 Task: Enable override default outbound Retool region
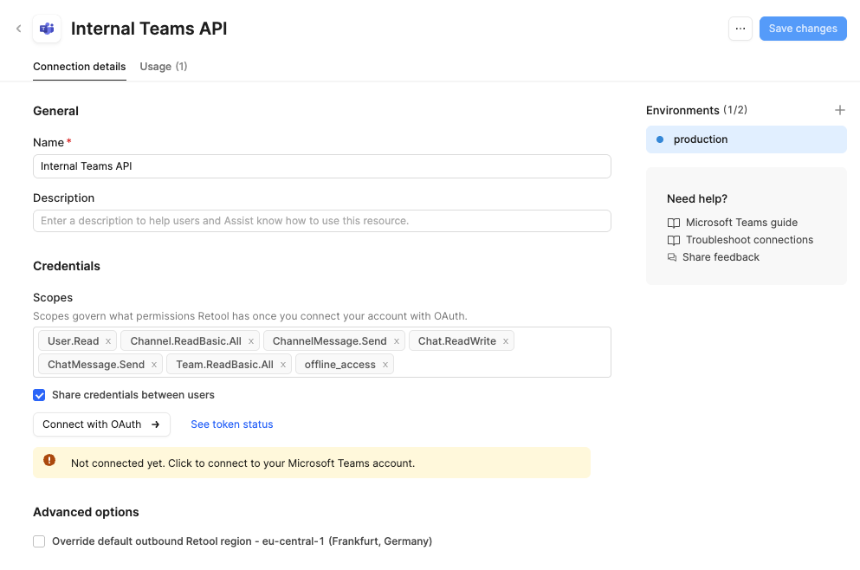pos(39,541)
